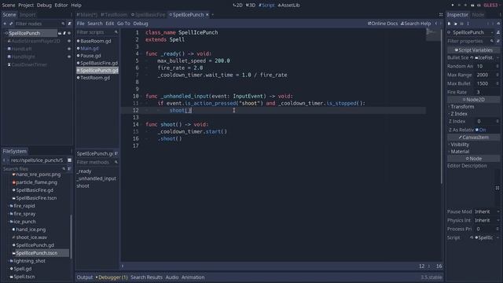The width and height of the screenshot is (503, 283).
Task: Open Online Docs
Action: point(383,24)
